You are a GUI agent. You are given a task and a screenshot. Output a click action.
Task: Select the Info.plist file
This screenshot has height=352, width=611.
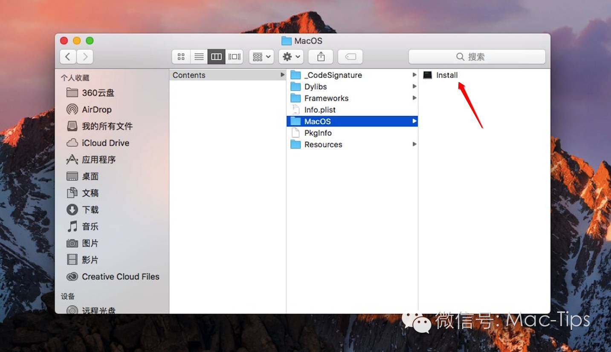pos(320,110)
